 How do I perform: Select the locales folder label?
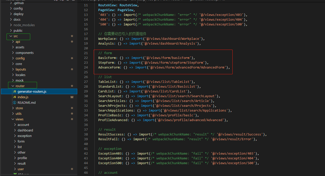[20, 75]
